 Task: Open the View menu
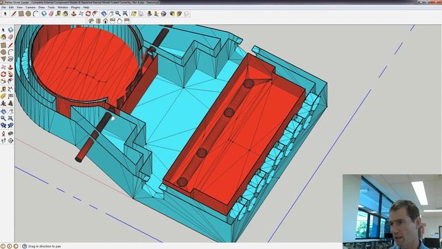point(20,8)
